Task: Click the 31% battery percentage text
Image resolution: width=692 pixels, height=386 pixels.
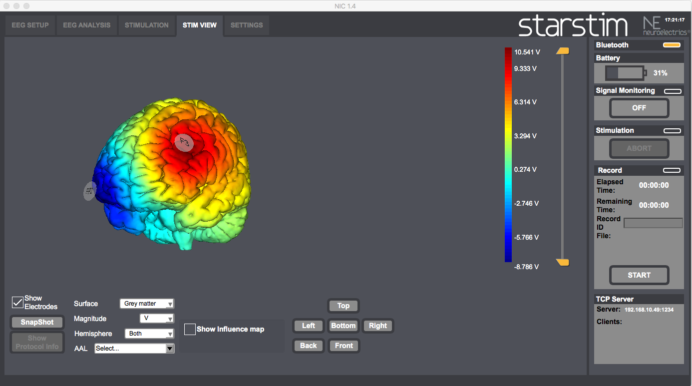Action: 661,73
